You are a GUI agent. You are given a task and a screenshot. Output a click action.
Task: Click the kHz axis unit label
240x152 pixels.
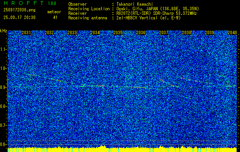point(3,31)
